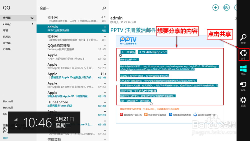This screenshot has width=250, height=141.
Task: Open 拉手网 mail dated 周六
Action: tap(73, 19)
